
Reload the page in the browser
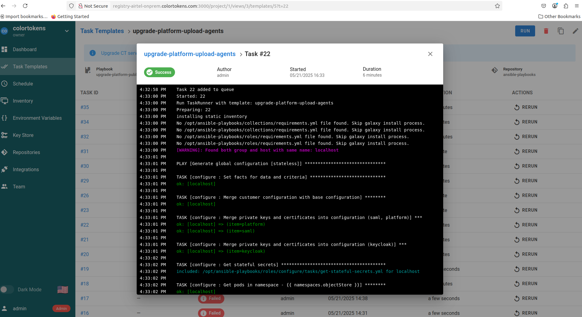click(25, 6)
